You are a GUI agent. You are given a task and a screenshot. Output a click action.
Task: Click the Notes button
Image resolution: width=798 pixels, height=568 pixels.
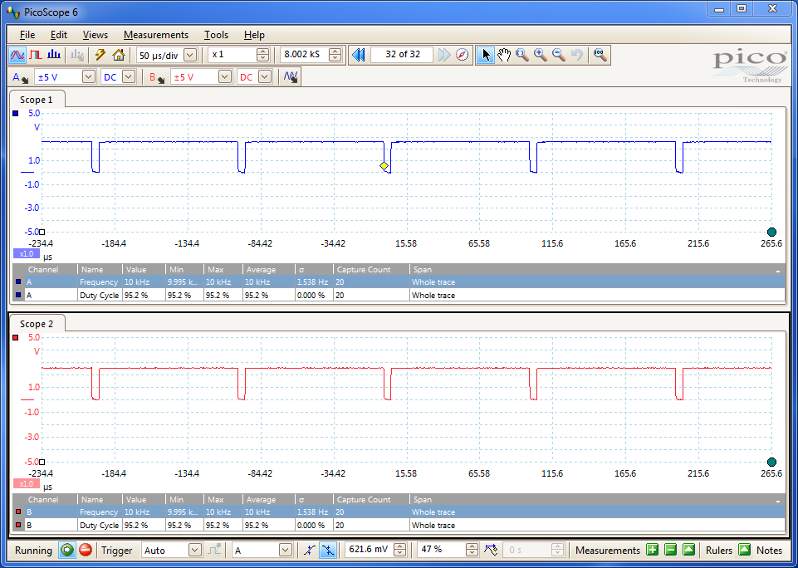(x=769, y=550)
